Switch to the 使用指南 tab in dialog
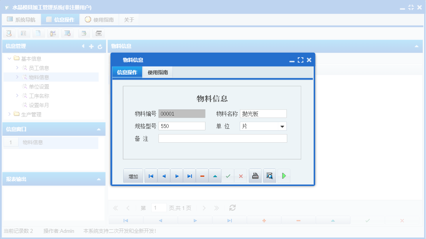This screenshot has width=426, height=239. click(158, 72)
